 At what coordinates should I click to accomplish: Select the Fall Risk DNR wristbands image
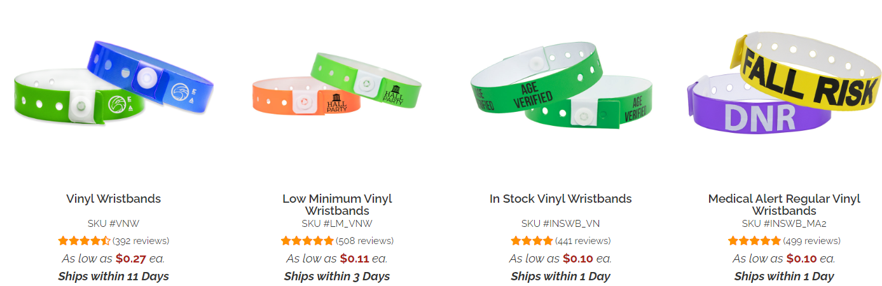click(783, 83)
